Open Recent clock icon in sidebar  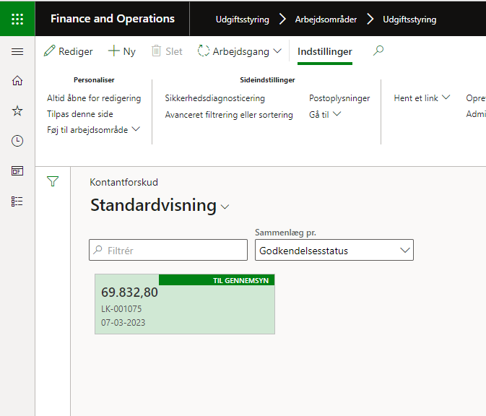point(17,141)
